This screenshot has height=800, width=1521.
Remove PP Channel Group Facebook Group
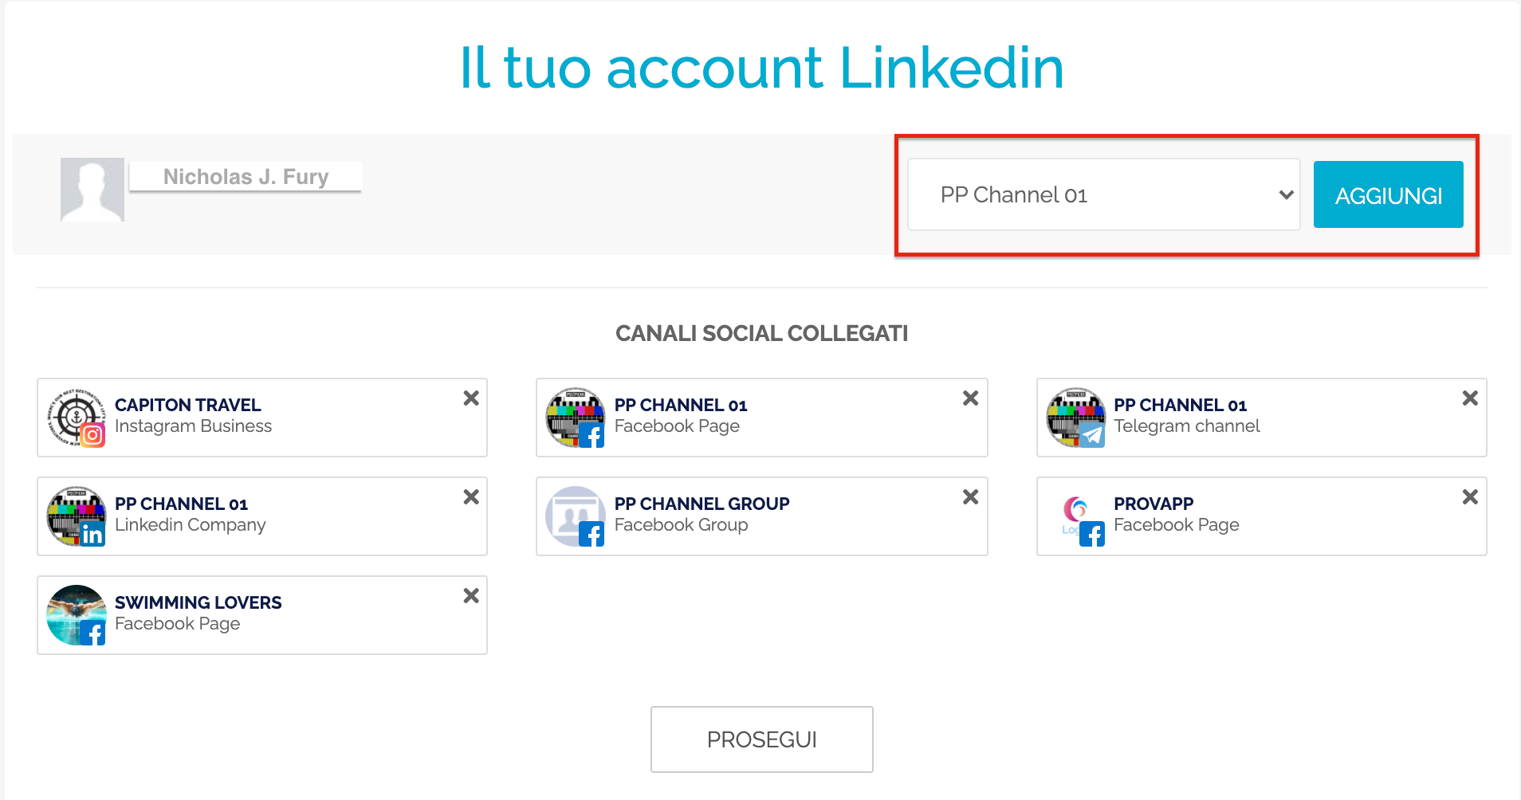tap(970, 497)
